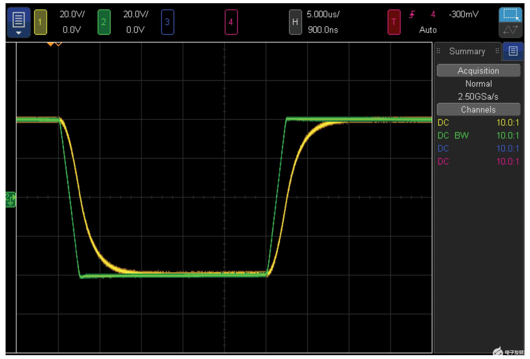Click channel 2 ground level marker
This screenshot has height=359, width=530.
click(x=10, y=199)
